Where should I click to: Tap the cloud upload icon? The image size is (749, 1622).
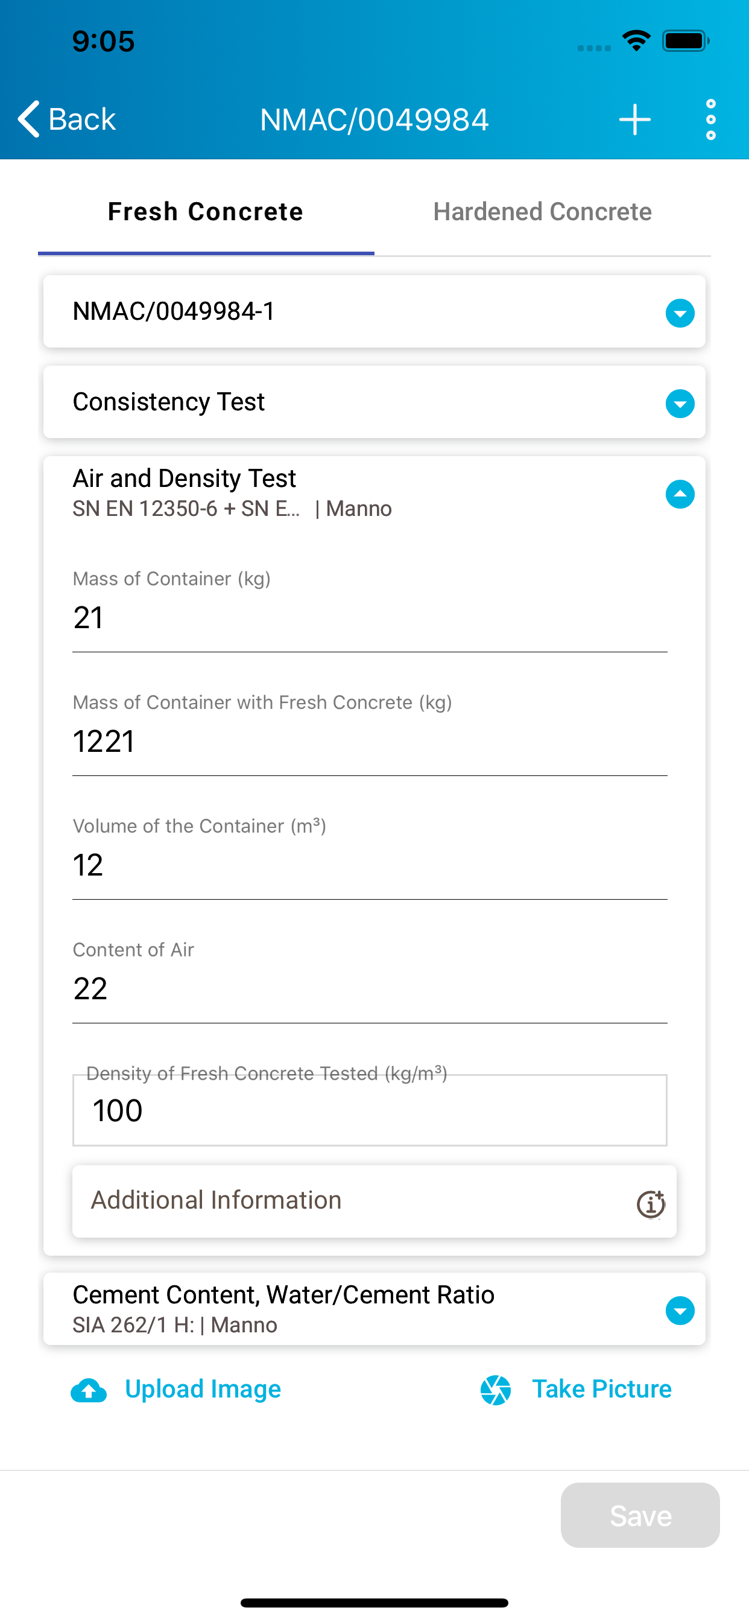click(89, 1390)
